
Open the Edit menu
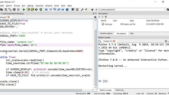tap(2, 6)
